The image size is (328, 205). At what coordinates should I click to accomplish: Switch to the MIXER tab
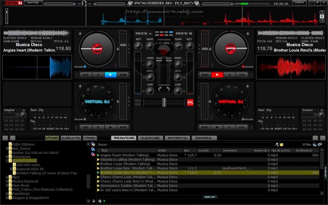click(52, 138)
